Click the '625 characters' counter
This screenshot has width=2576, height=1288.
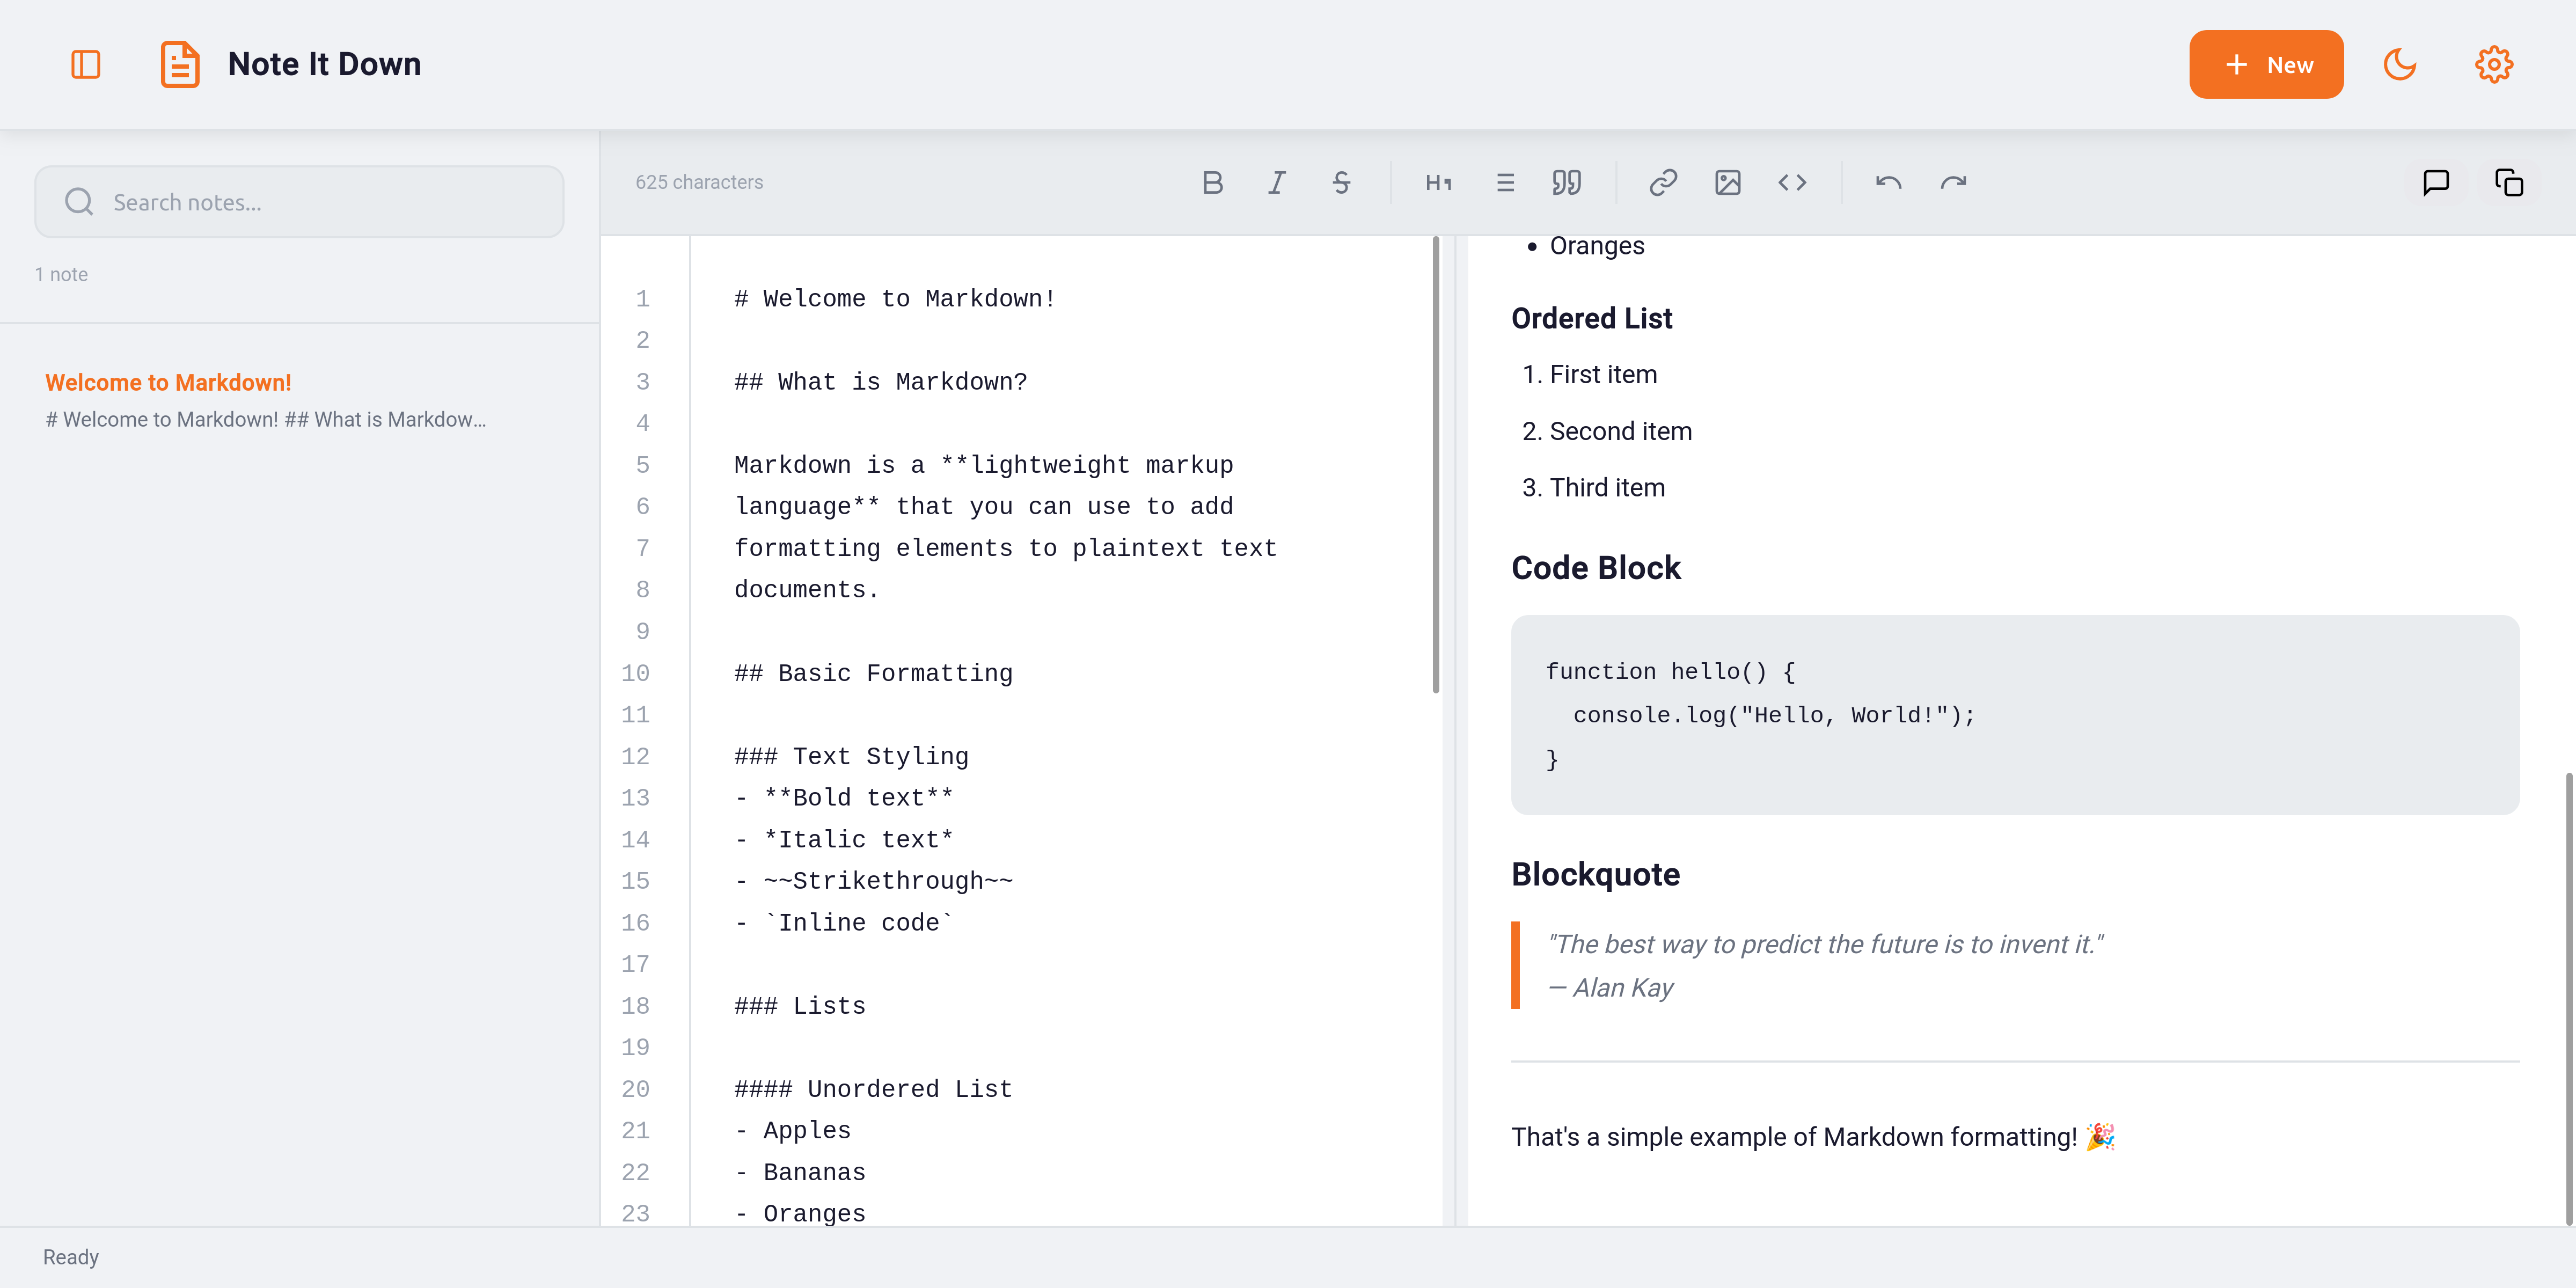pos(699,182)
